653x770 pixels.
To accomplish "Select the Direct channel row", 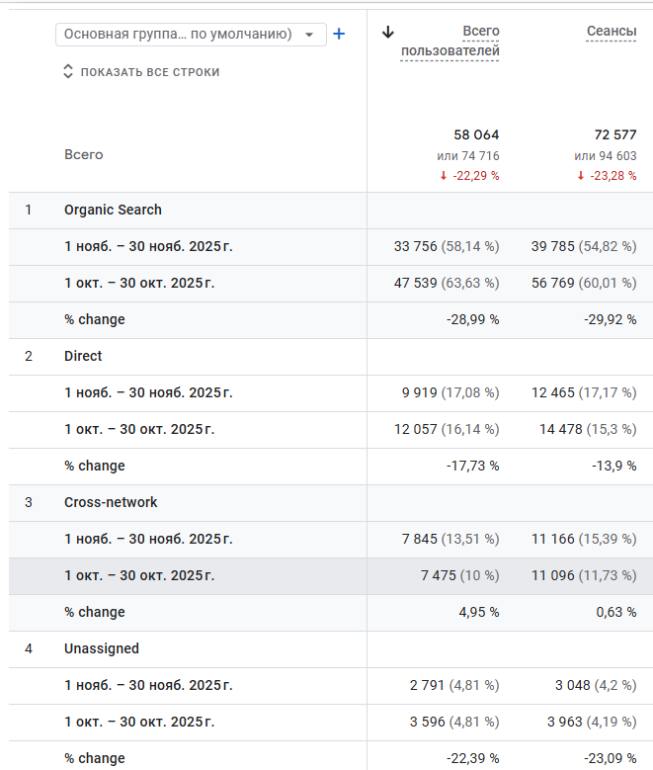I will click(x=83, y=356).
